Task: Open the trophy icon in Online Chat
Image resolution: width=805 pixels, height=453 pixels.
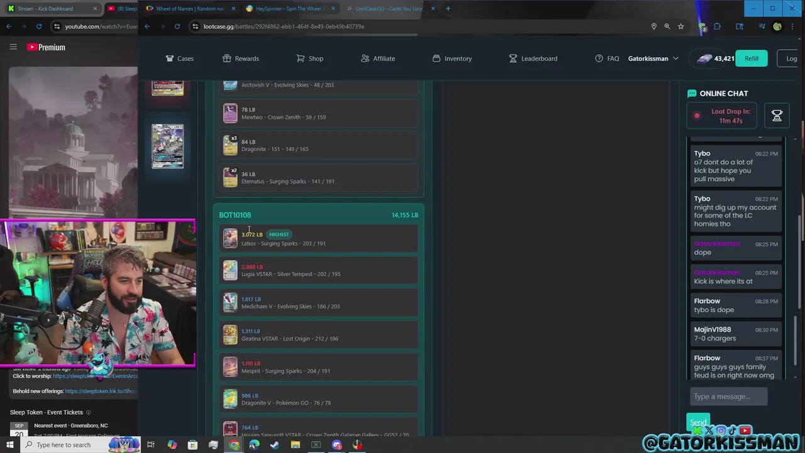Action: 777,116
